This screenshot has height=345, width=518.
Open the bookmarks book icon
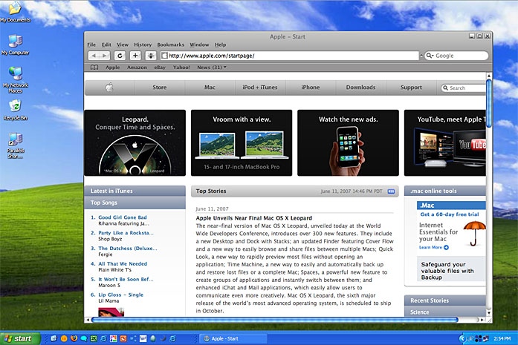coord(94,68)
